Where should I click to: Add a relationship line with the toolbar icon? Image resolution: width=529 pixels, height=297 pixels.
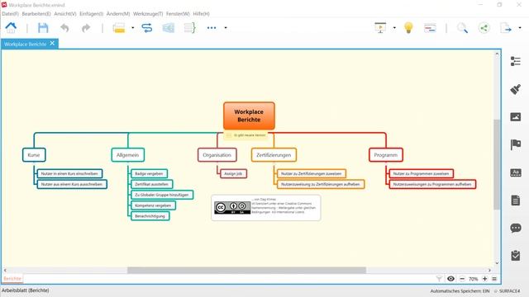click(x=147, y=28)
